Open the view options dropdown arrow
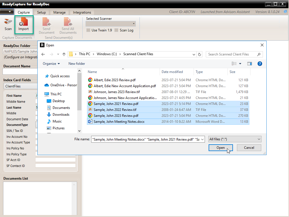 pyautogui.click(x=240, y=64)
